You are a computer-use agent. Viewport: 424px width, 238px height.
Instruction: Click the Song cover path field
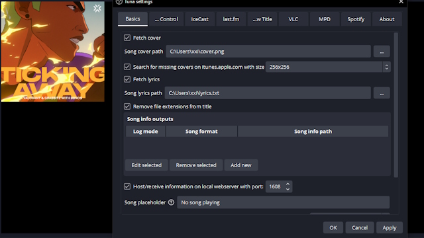click(x=268, y=52)
